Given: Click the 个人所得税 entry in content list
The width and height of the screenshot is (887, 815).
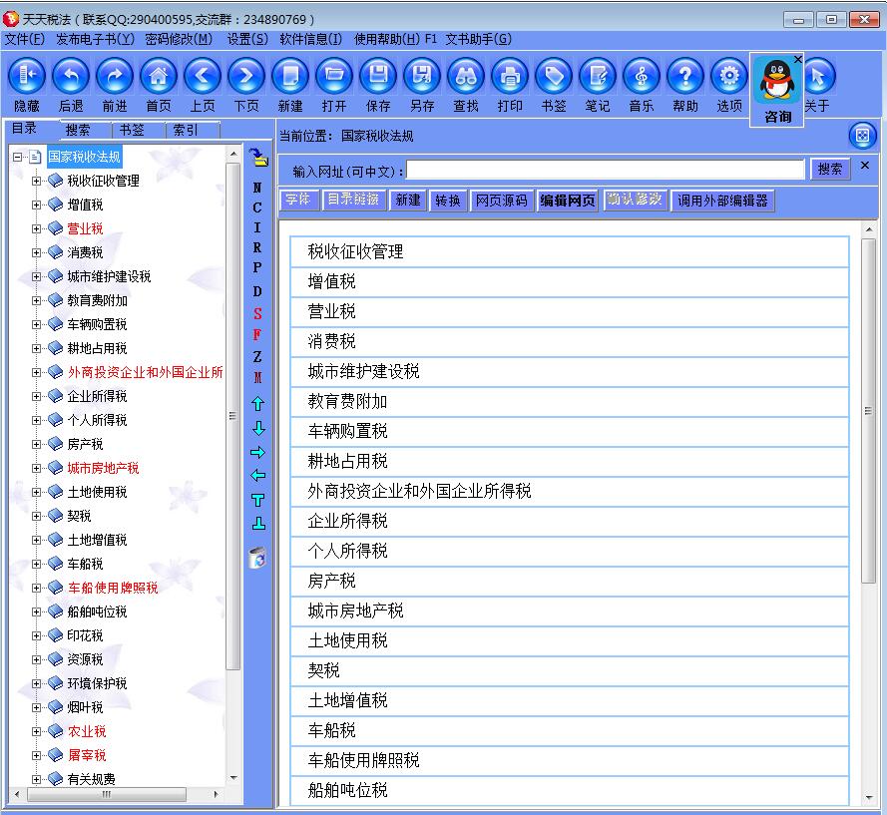Looking at the screenshot, I should (347, 551).
